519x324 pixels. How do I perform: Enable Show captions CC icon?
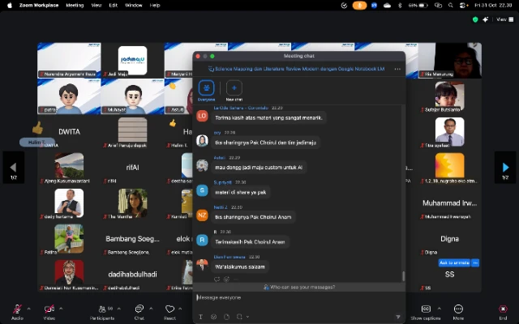click(426, 309)
